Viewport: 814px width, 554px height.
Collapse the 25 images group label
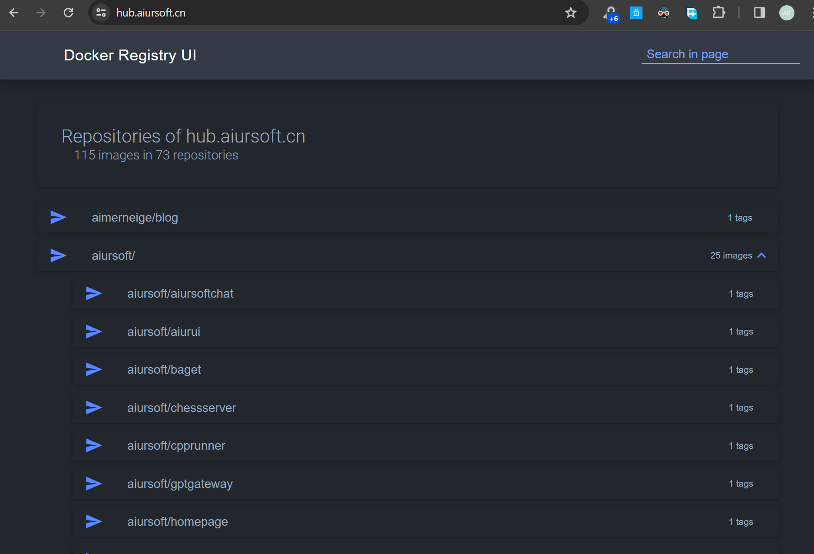731,255
